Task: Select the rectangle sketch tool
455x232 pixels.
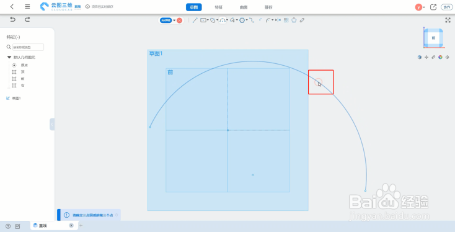Action: point(203,20)
